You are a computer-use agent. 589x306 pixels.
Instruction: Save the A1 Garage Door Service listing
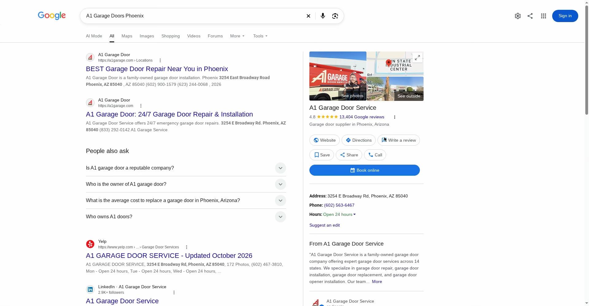(x=322, y=155)
